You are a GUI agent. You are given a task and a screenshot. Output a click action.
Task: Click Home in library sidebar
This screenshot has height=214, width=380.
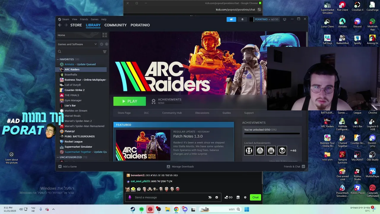(x=61, y=35)
